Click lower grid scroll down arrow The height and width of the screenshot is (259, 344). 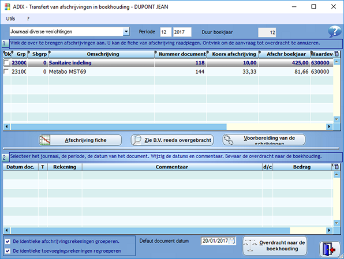pos(336,223)
